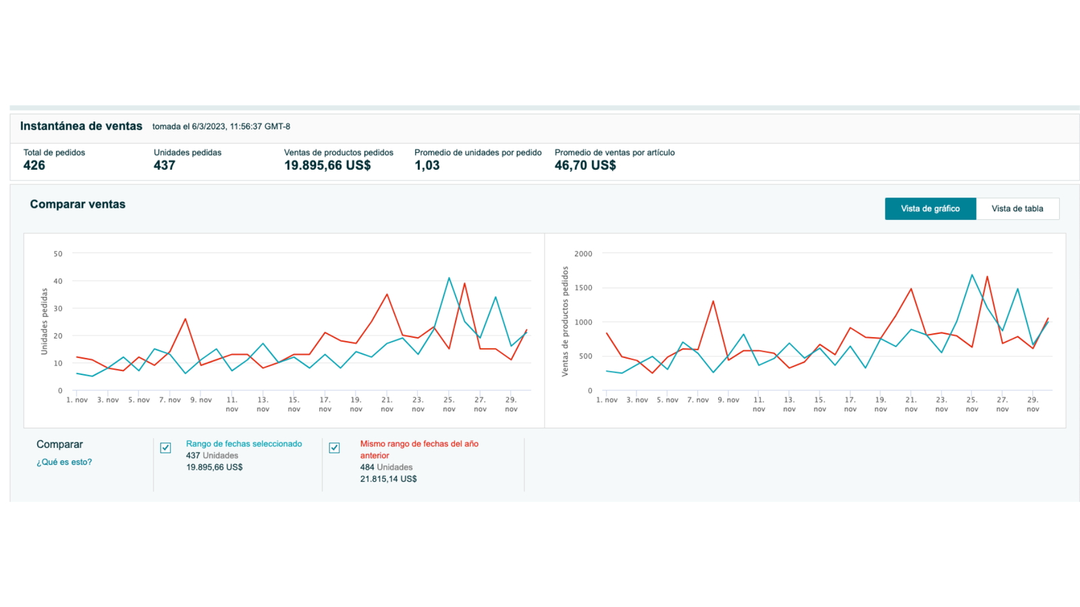Switch to the Vista de gráfico tab
Viewport: 1080px width, 607px height.
tap(929, 209)
